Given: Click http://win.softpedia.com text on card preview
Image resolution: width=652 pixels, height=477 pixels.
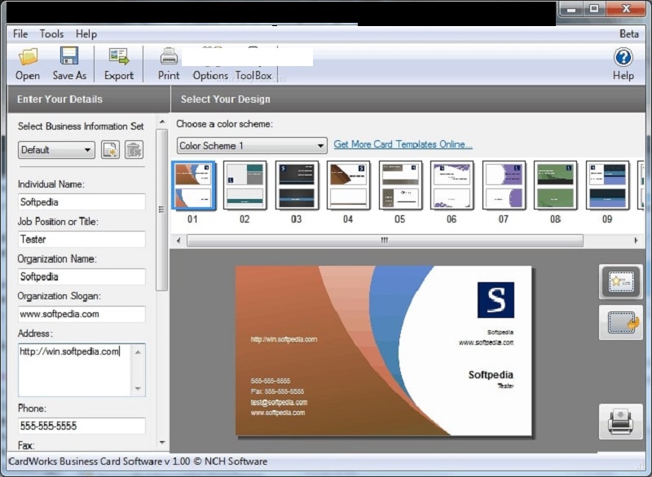Looking at the screenshot, I should pos(284,339).
